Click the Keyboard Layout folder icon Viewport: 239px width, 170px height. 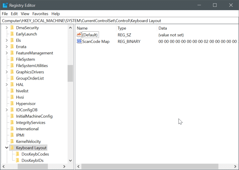tap(12, 148)
